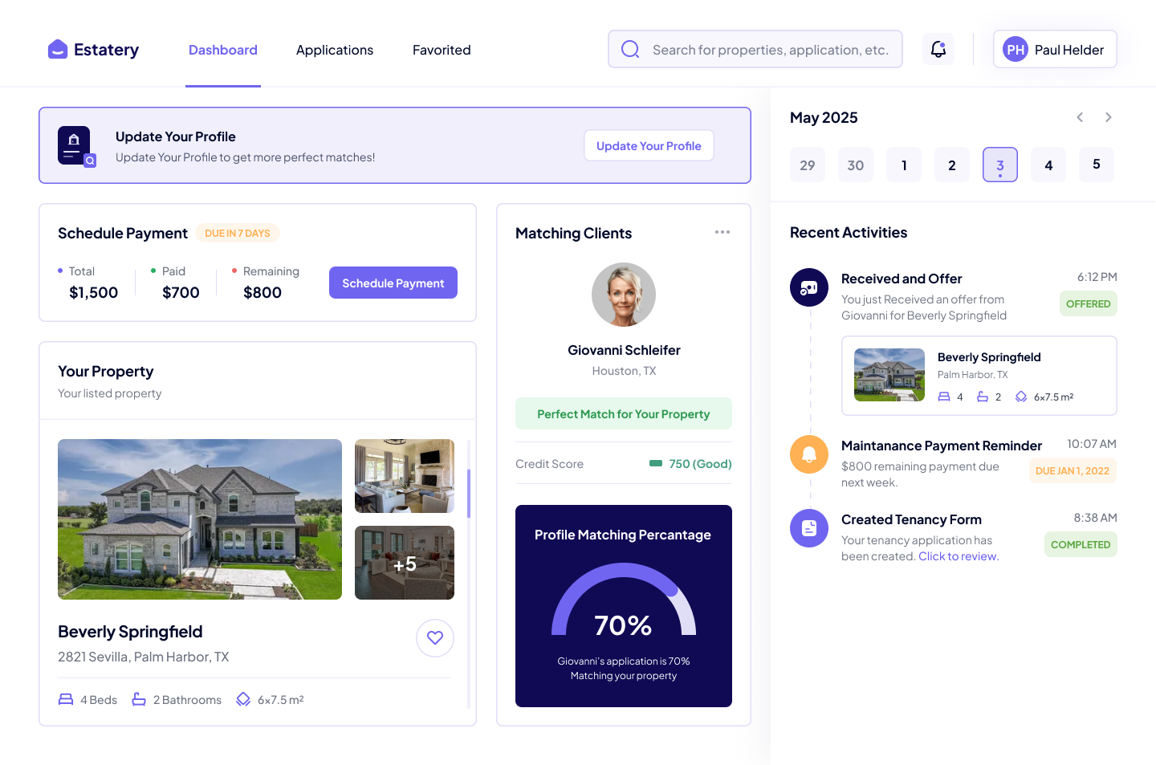
Task: Go to previous month with left chevron
Action: coord(1080,117)
